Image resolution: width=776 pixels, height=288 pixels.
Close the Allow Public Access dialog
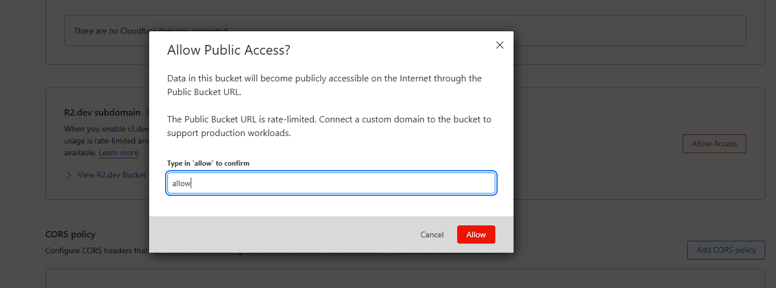(x=500, y=45)
